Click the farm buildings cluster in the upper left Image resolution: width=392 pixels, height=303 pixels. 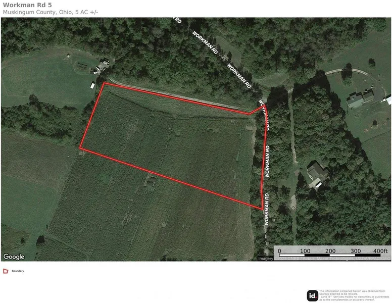pos(101,67)
